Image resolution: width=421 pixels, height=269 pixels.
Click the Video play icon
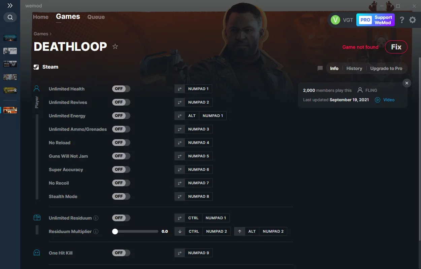click(x=378, y=100)
